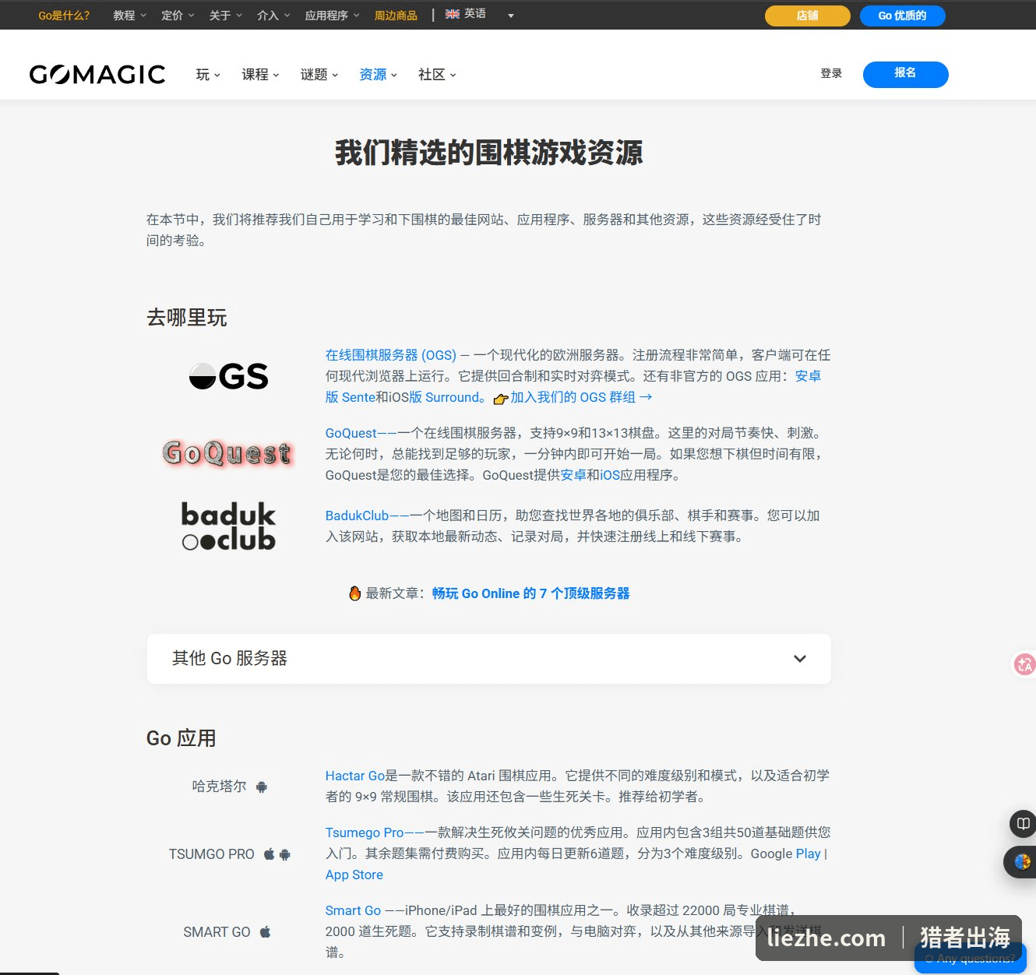Viewport: 1036px width, 975px height.
Task: Open the 社区 navigation menu
Action: (437, 74)
